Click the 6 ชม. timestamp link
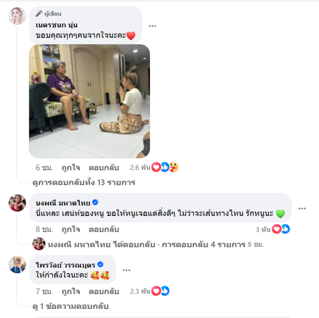319x318 pixels. point(44,167)
